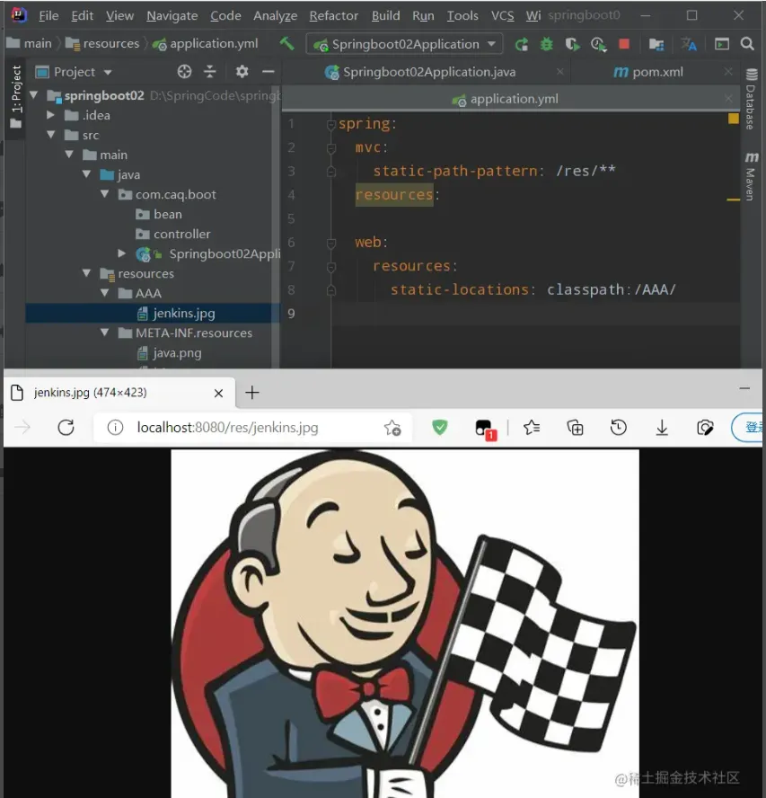
Task: Expand Springboot02Application class node
Action: pos(121,253)
